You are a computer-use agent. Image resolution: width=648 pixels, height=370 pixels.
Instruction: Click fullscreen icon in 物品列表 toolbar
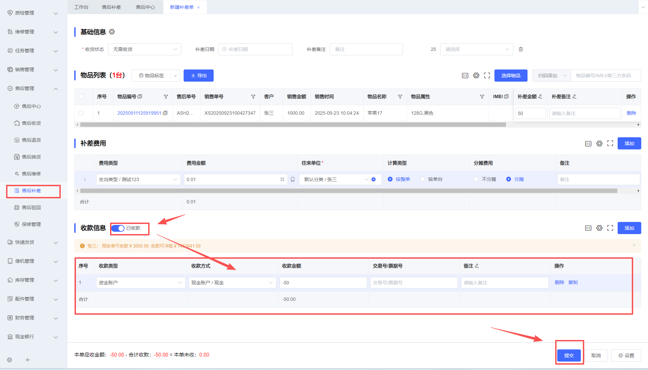(x=487, y=76)
